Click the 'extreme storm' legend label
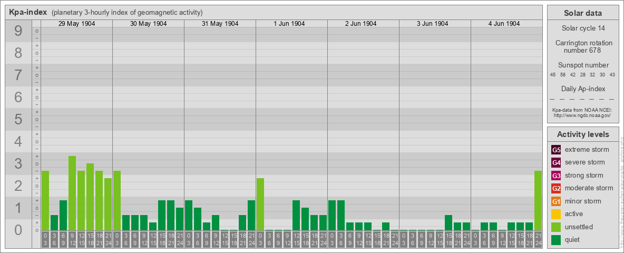Screen dimensions: 624x253 pos(587,150)
